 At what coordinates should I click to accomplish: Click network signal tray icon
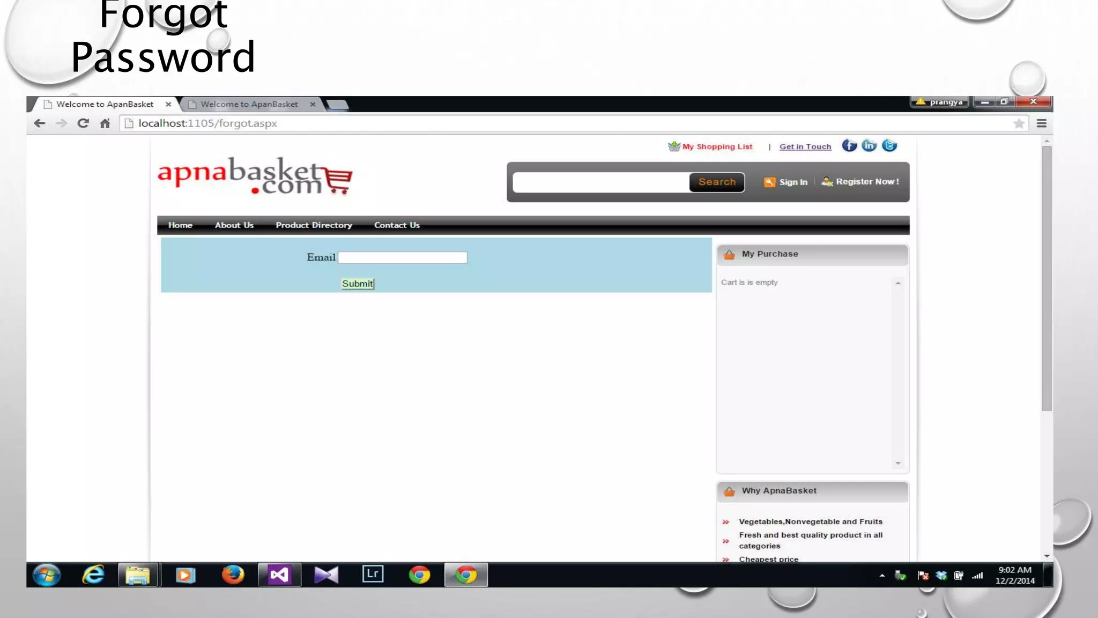pyautogui.click(x=977, y=576)
